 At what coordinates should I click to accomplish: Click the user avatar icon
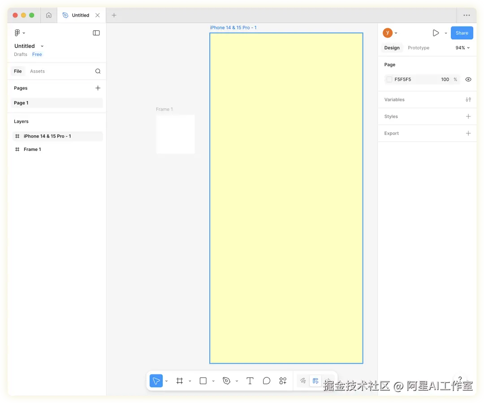388,33
